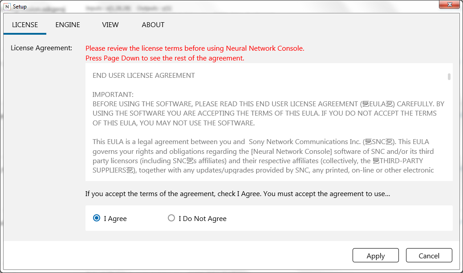Click the Apply button

376,255
